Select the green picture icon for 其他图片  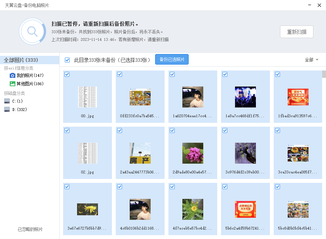13,84
